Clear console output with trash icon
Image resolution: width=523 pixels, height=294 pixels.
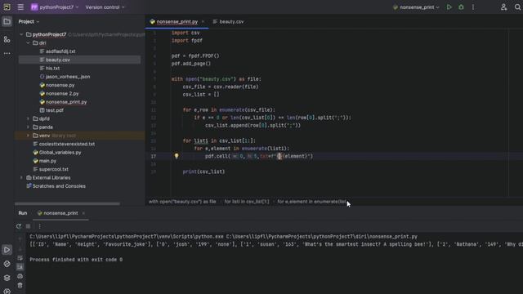(x=20, y=285)
